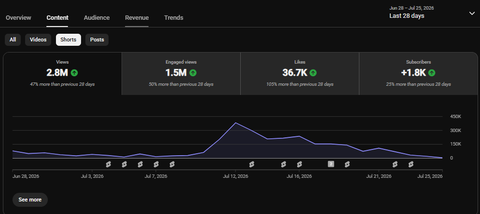Screen dimensions: 480x214
Task: Expand the date range chevron
Action: click(x=472, y=13)
